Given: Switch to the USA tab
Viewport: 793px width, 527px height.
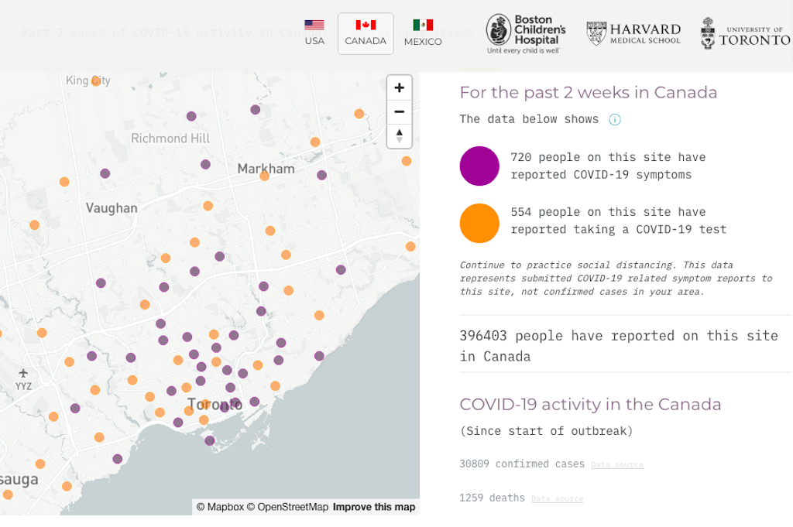Looking at the screenshot, I should [314, 33].
